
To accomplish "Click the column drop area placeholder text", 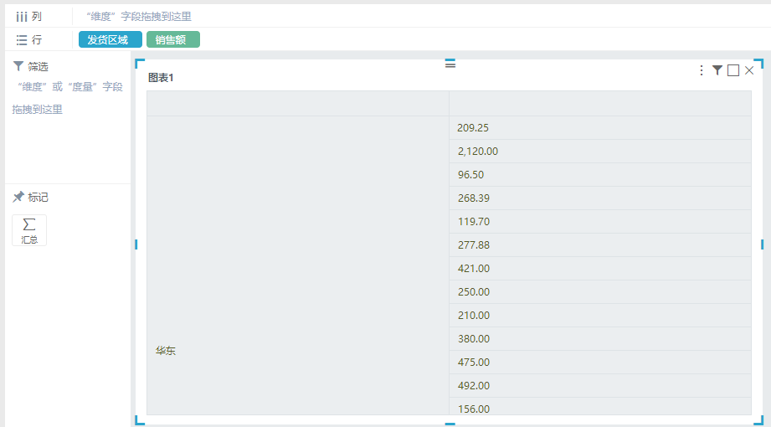I will (139, 17).
